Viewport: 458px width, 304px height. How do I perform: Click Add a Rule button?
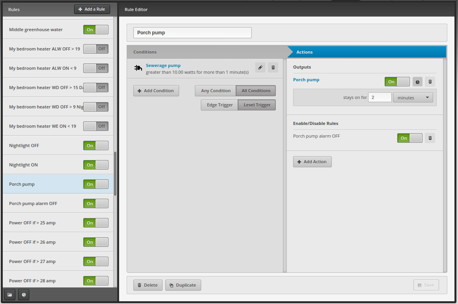point(92,9)
